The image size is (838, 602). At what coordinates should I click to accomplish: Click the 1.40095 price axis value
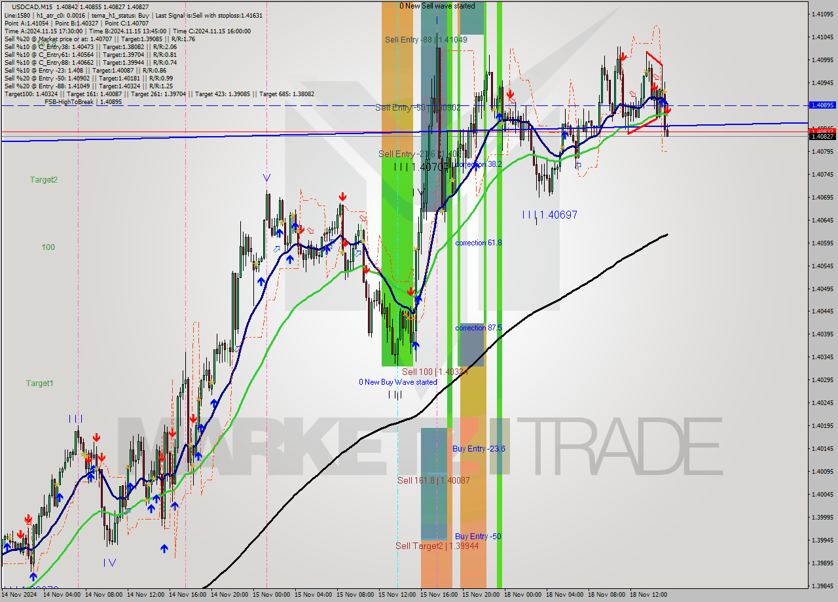[x=822, y=472]
